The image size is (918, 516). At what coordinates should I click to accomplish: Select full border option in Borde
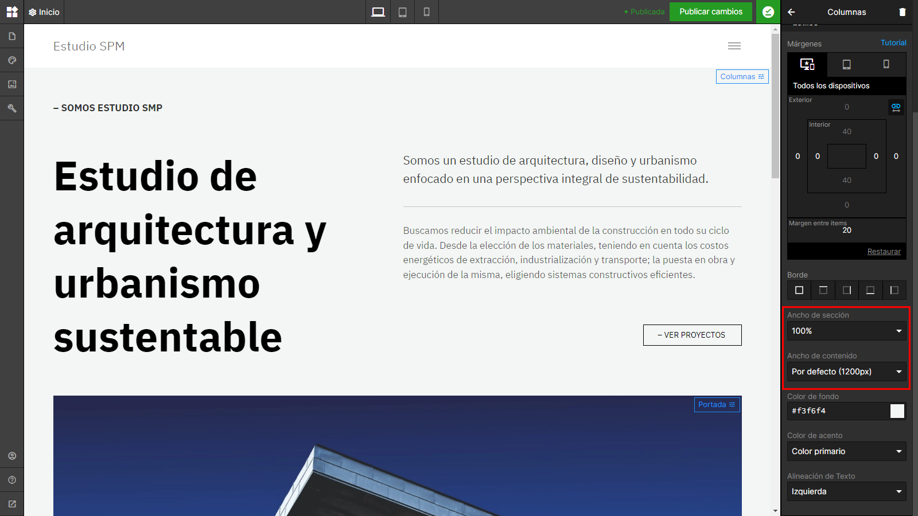[x=799, y=290]
